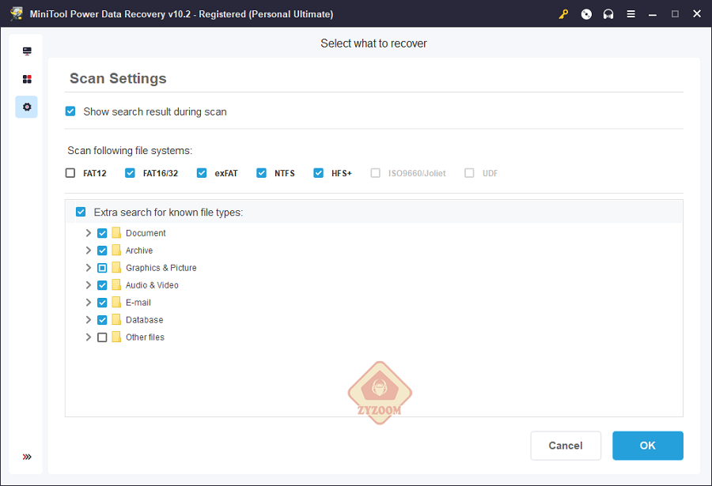This screenshot has width=712, height=486.
Task: Uncheck the Database checkbox
Action: tap(102, 320)
